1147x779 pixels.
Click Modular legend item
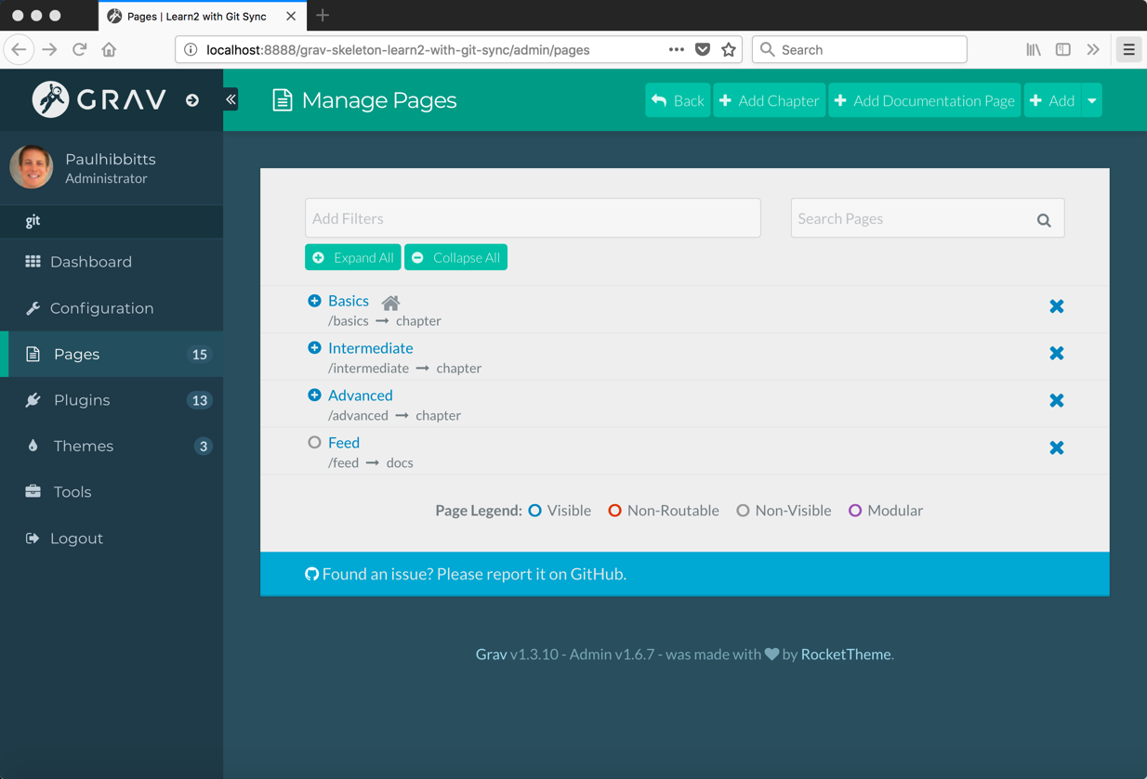coord(886,511)
